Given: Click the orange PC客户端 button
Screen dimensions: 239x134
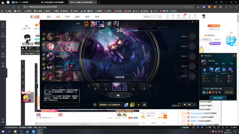Looking at the screenshot, I should [x=214, y=26].
